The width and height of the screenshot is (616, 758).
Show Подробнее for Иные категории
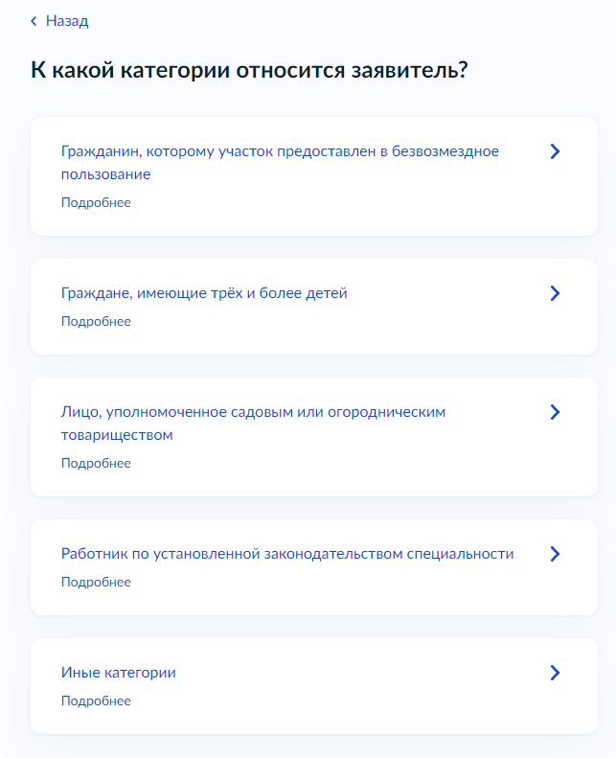coord(96,701)
